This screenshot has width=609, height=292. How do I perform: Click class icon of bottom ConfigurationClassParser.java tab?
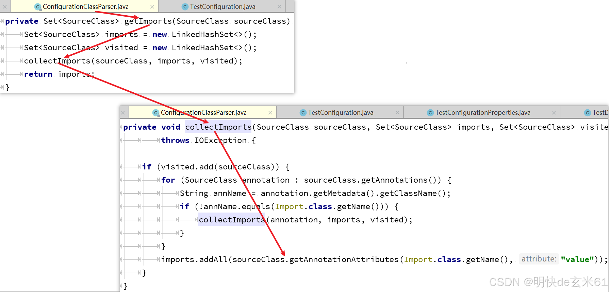point(156,113)
